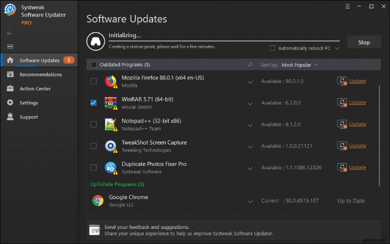Viewport: 390px width, 244px height.
Task: Click the Action Center briefcase icon
Action: pos(10,88)
